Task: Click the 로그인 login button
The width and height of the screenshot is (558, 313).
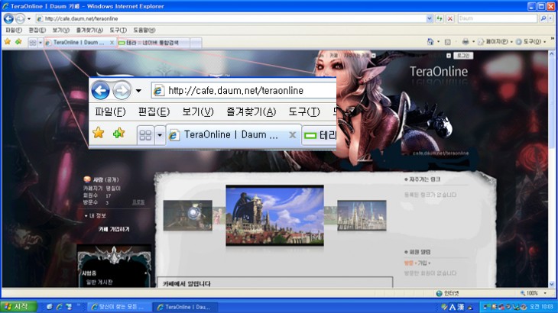Action: click(x=463, y=56)
